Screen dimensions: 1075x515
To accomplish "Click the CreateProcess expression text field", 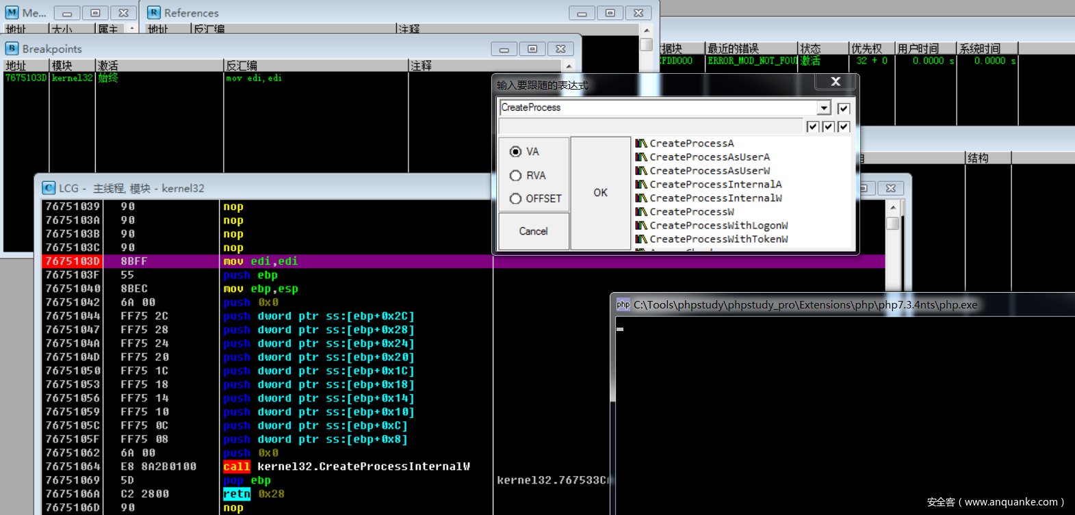I will 657,108.
